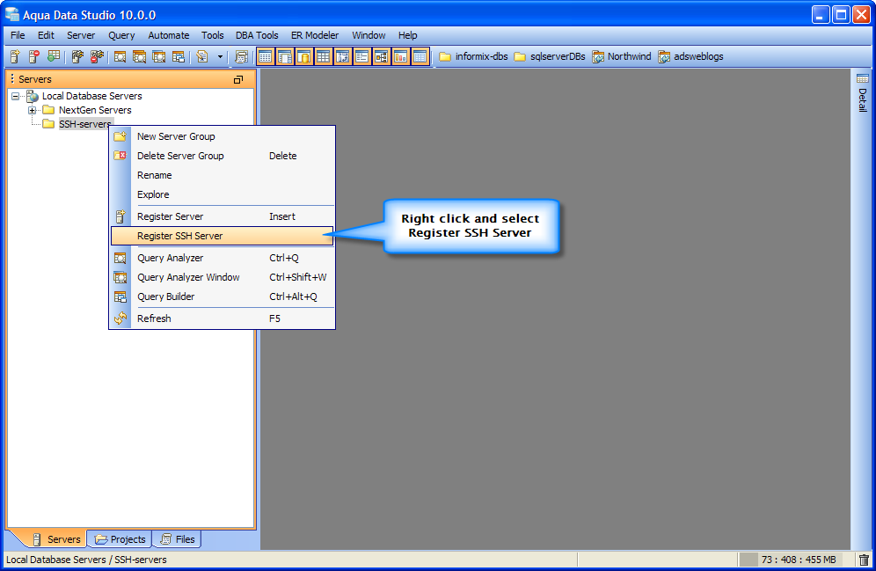
Task: Click the grid with green dot toolbar icon
Action: tap(54, 56)
